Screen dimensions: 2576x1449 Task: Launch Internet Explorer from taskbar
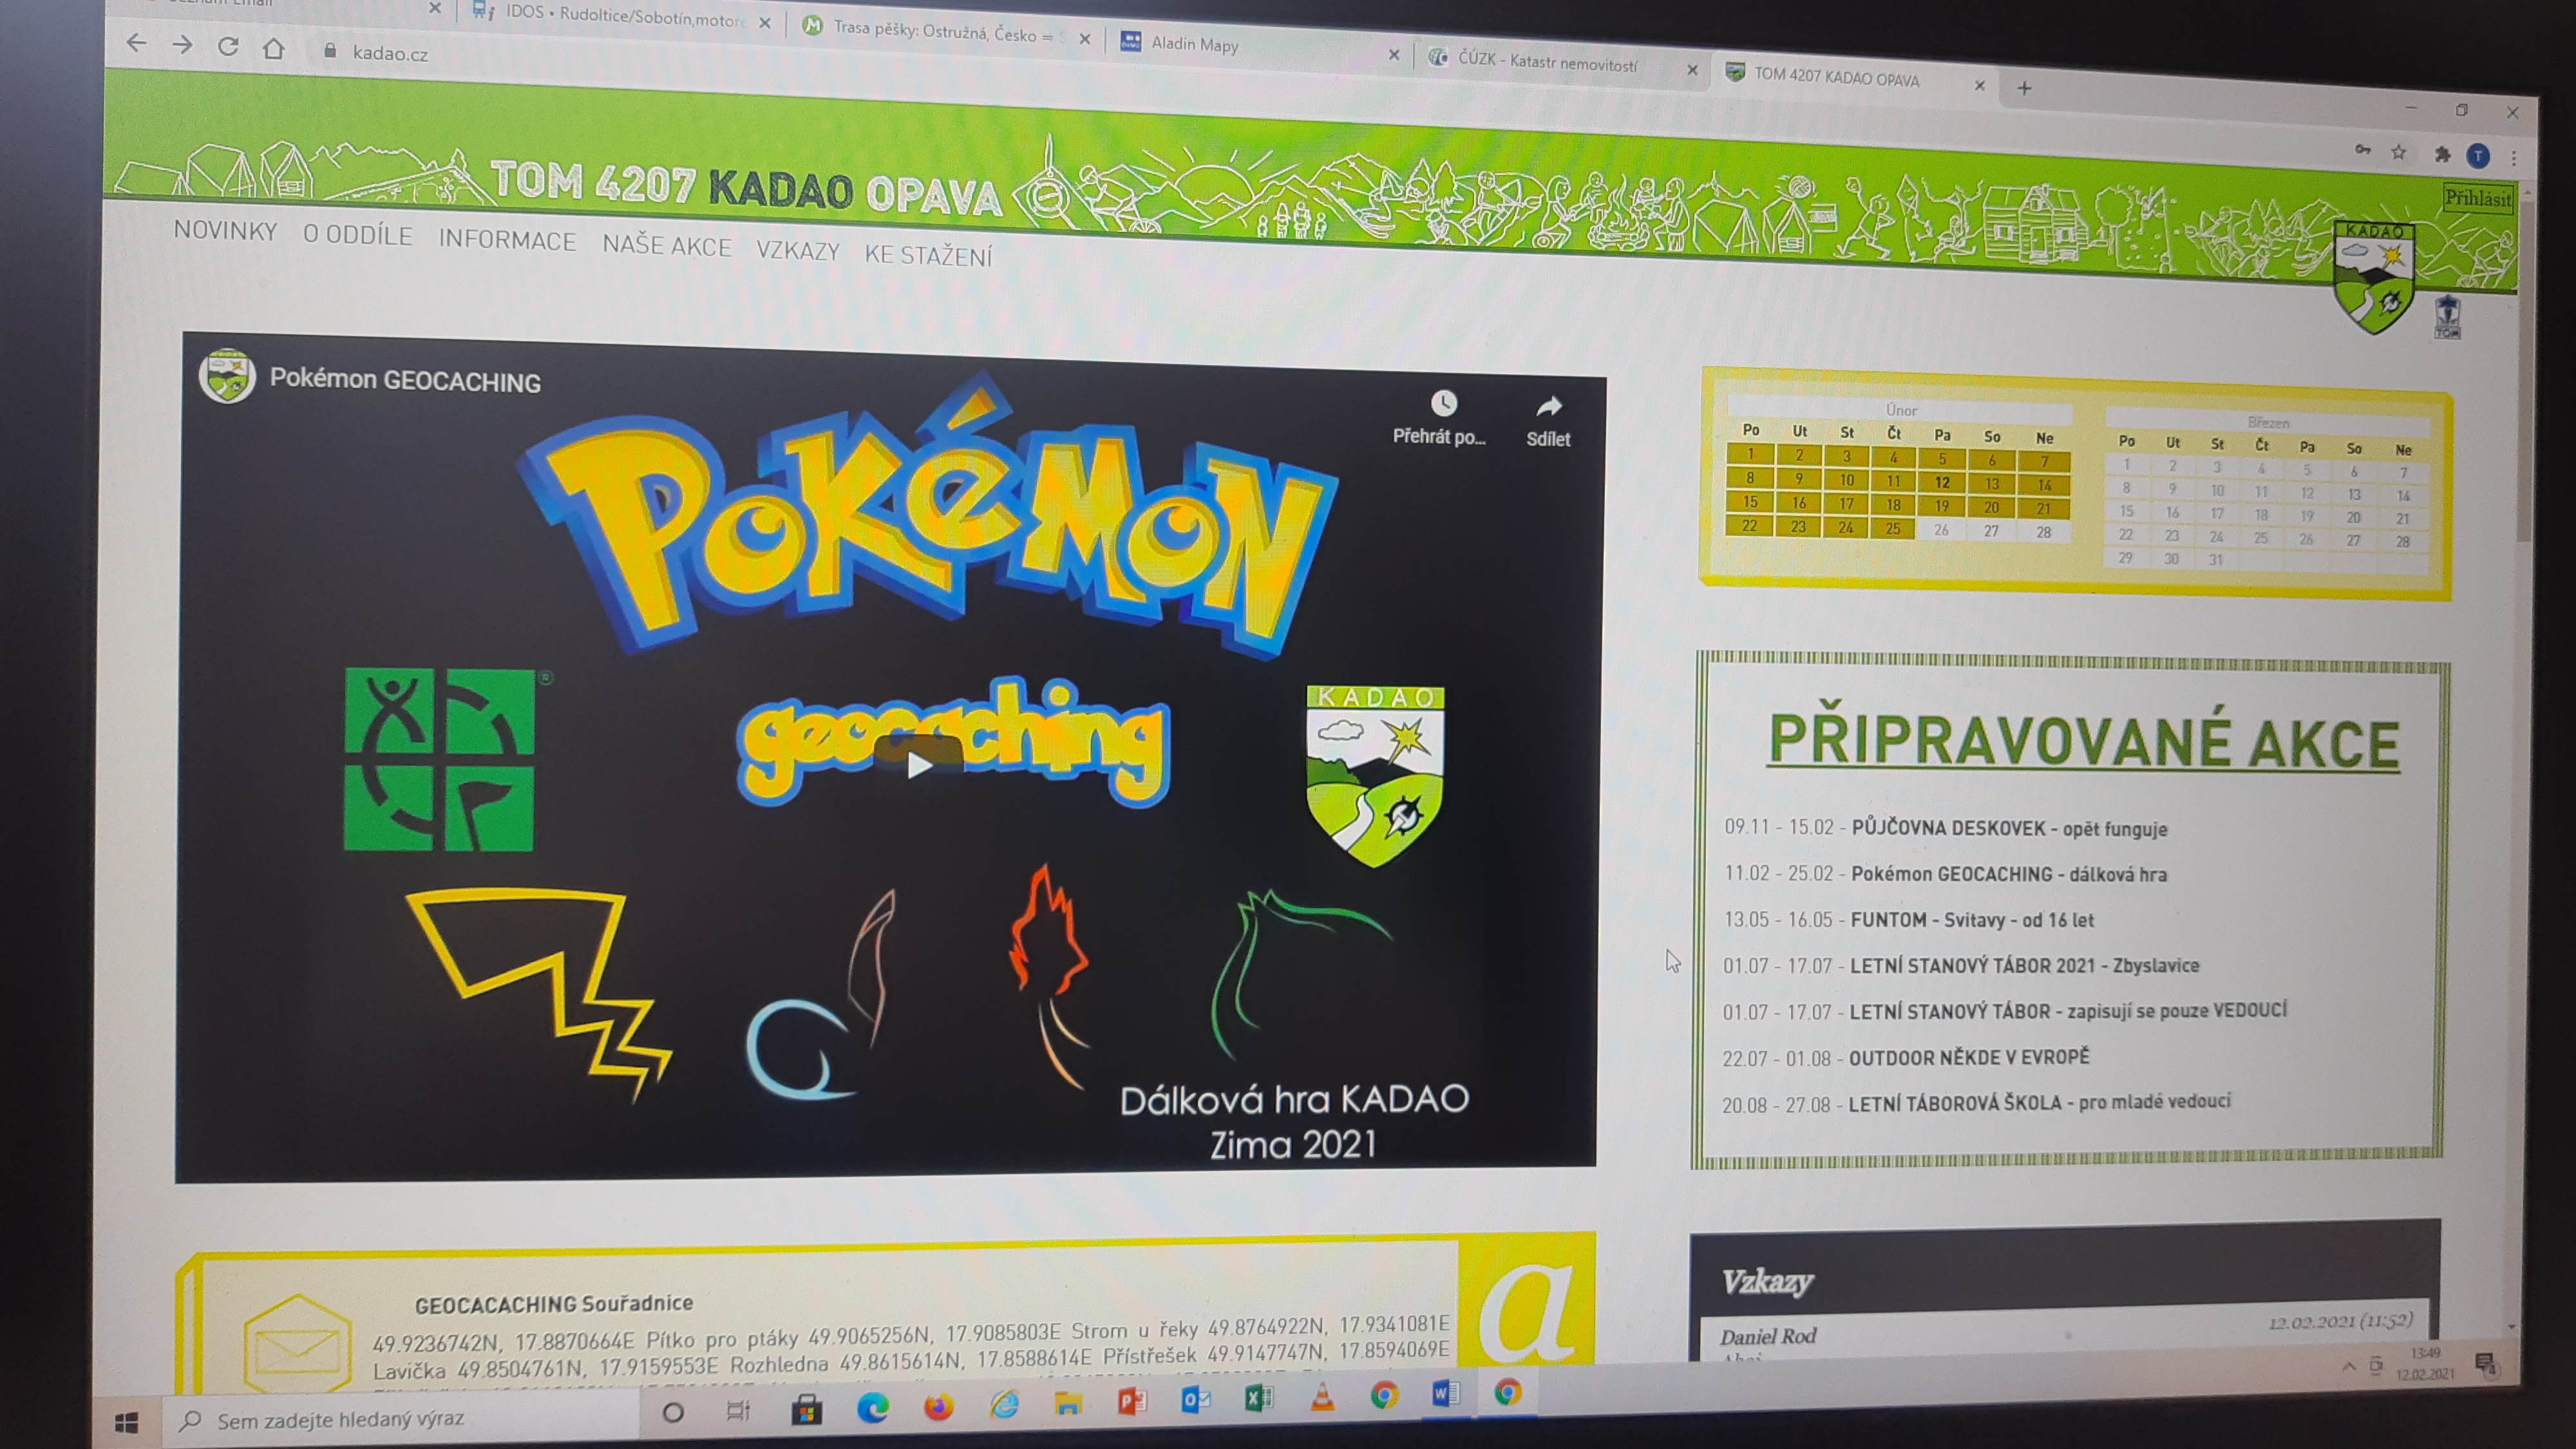(1003, 1405)
